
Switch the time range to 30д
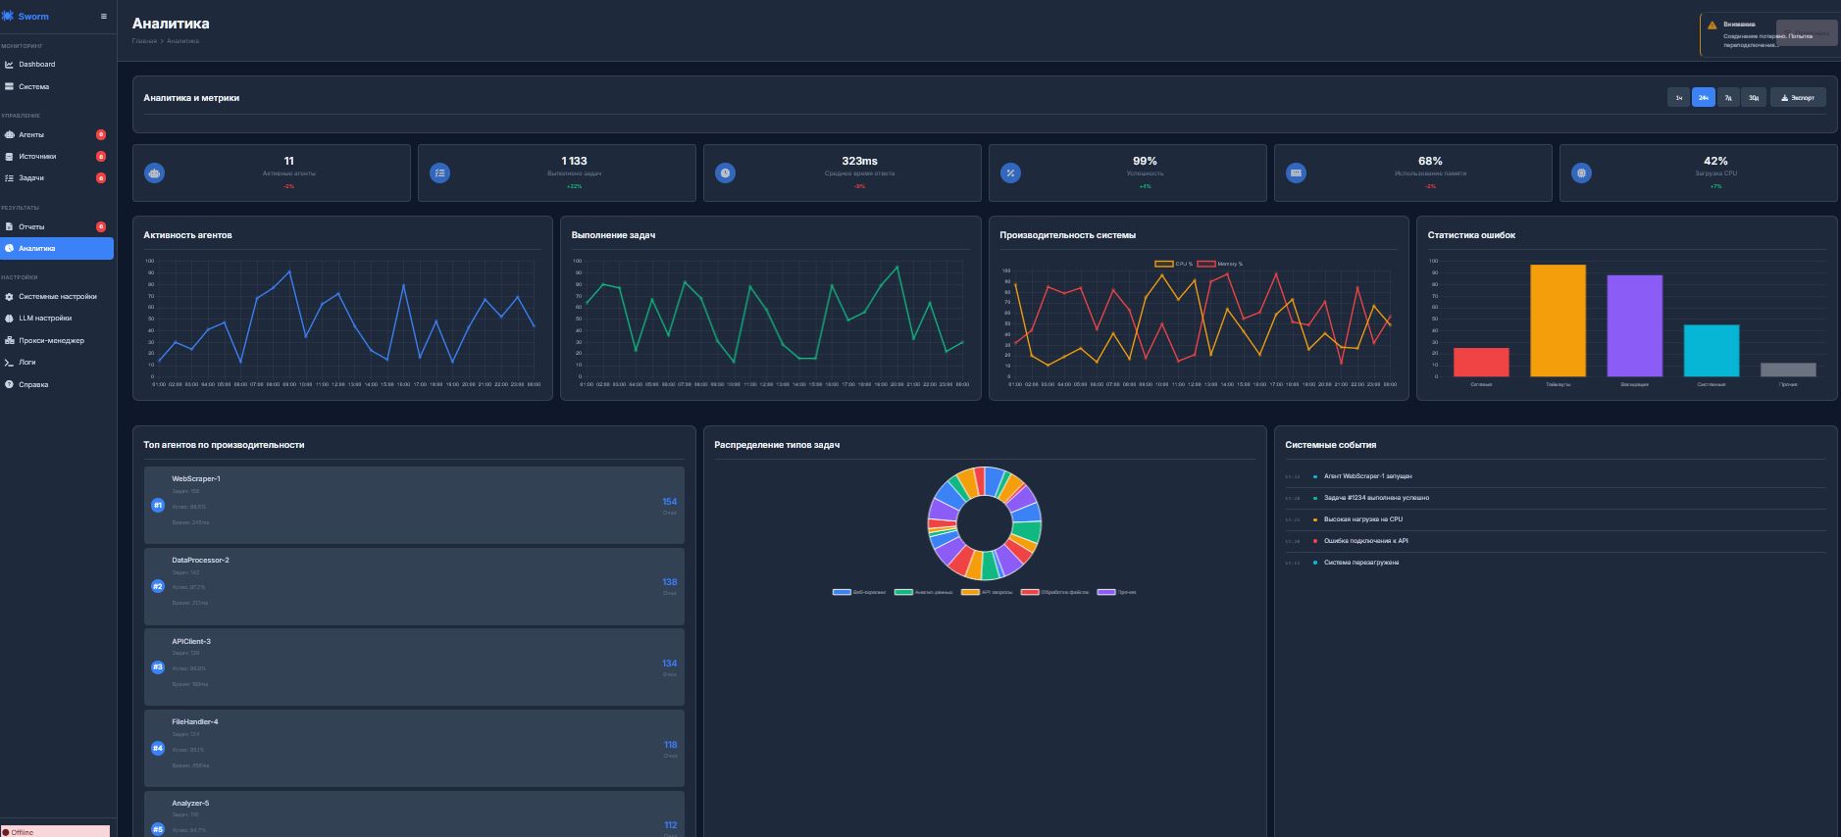(1754, 98)
